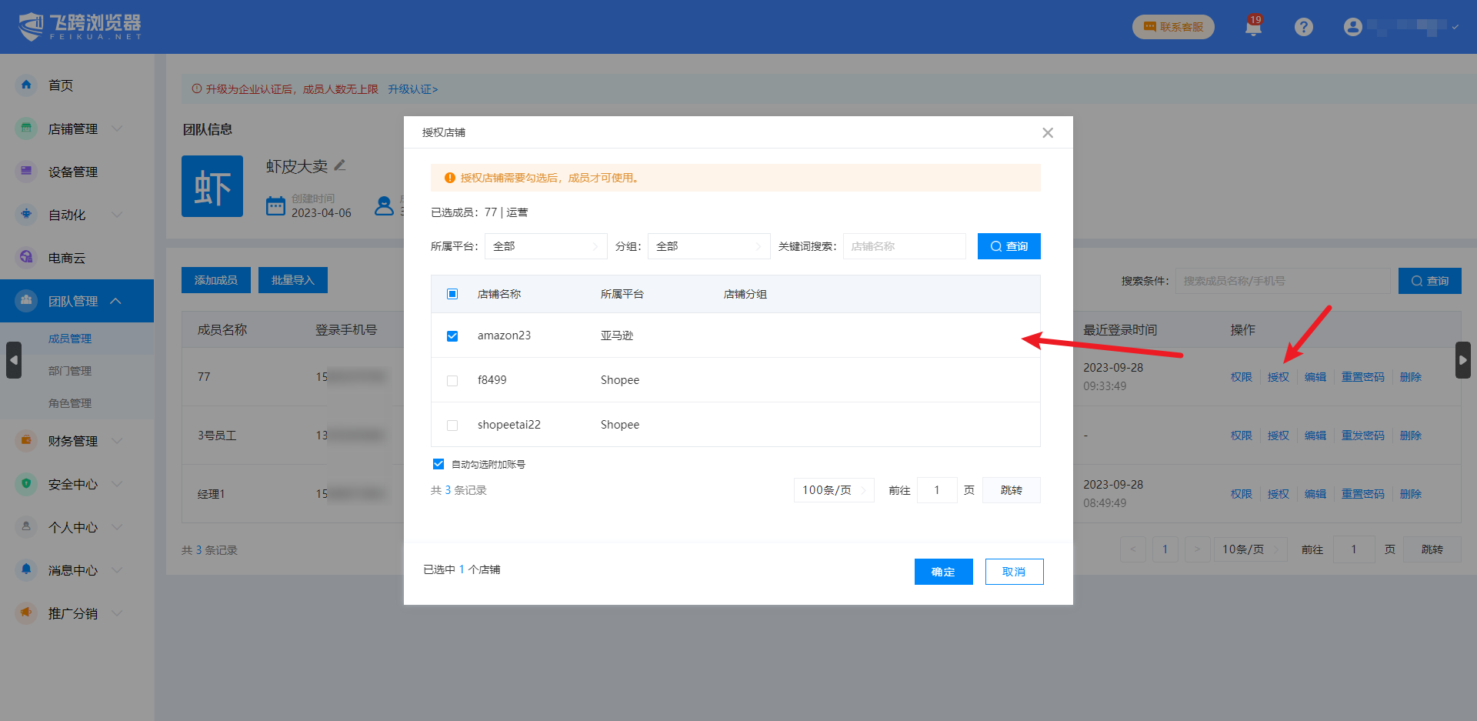Click the right edge arrow handle

1462,360
